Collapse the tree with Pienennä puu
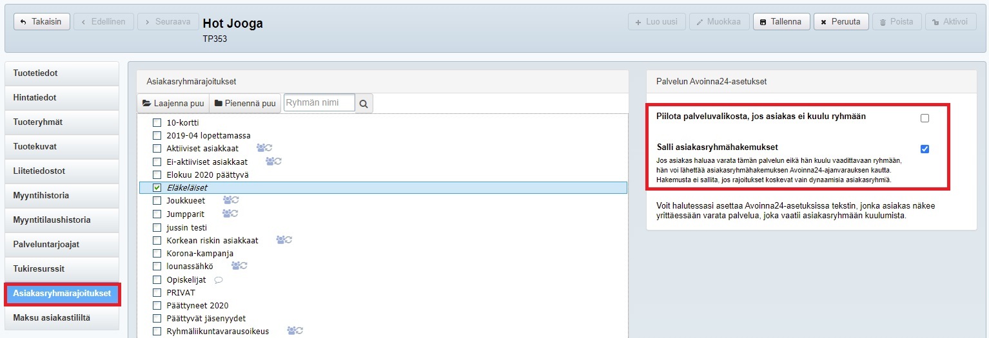Image resolution: width=989 pixels, height=338 pixels. [244, 103]
